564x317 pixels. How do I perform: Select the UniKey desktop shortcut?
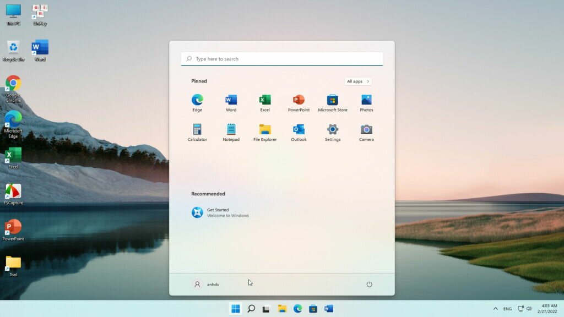coord(40,15)
